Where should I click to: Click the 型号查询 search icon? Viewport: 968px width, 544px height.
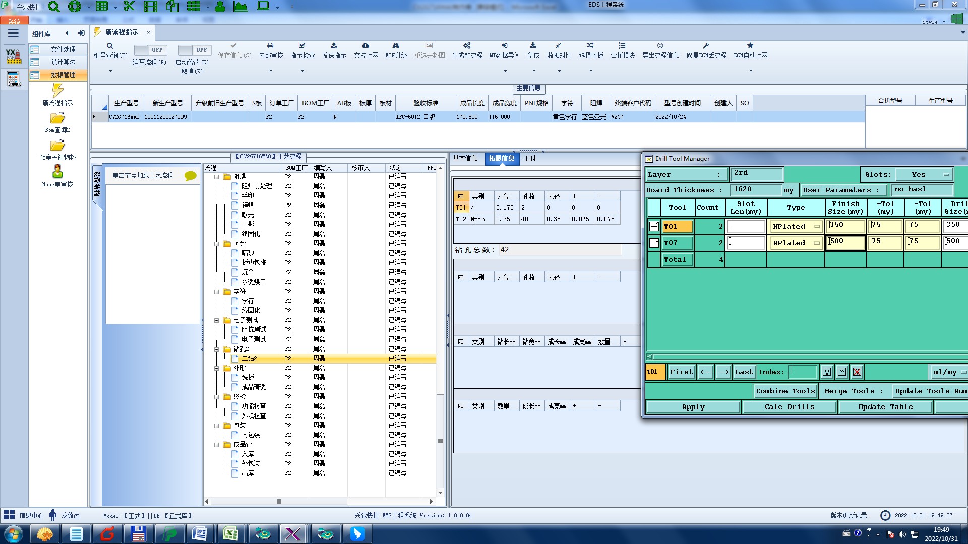[109, 46]
